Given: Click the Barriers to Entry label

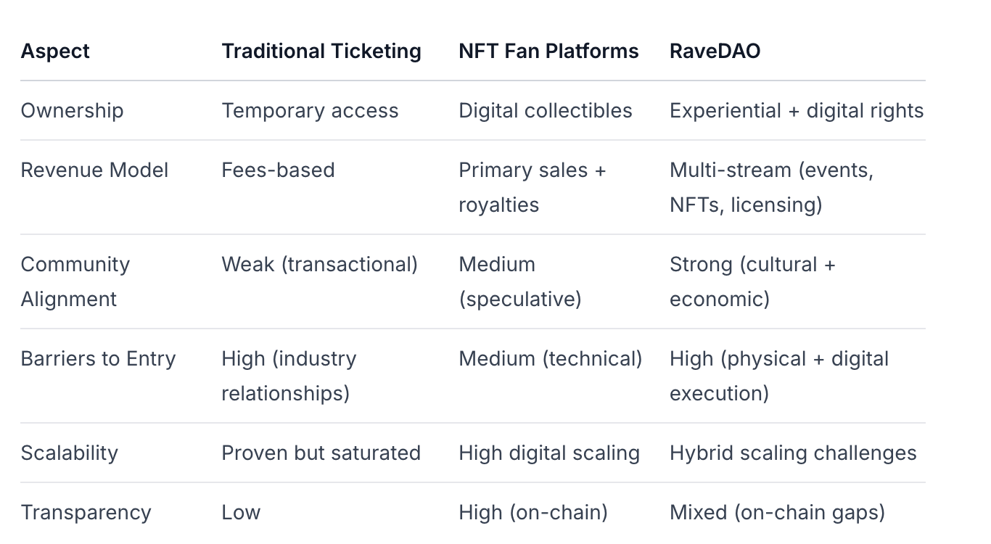Looking at the screenshot, I should 98,359.
